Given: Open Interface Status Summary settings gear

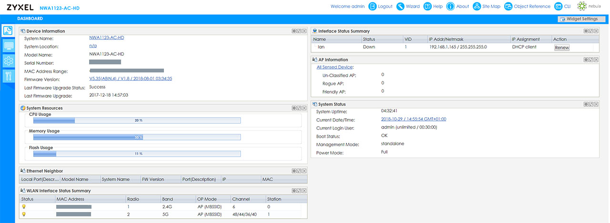Looking at the screenshot, I should click(x=586, y=31).
